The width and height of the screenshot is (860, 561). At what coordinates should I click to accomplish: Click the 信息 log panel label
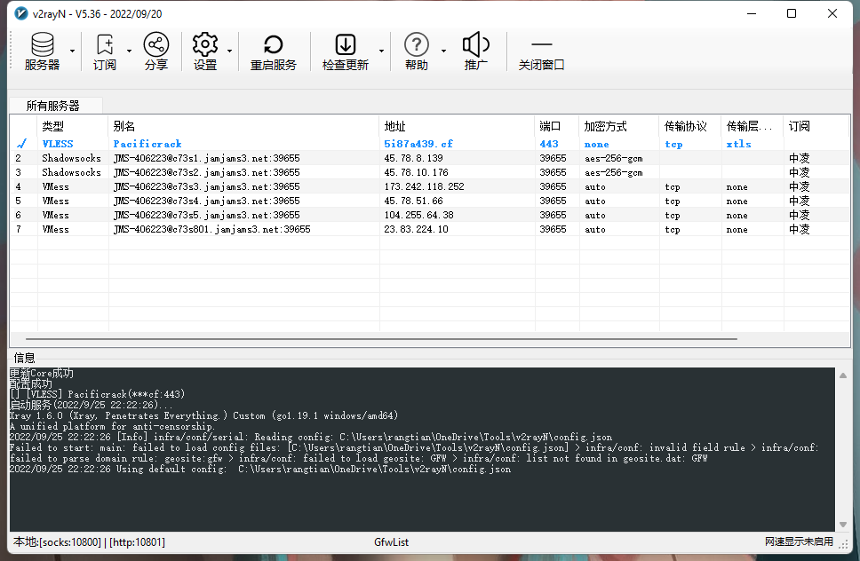coord(24,358)
